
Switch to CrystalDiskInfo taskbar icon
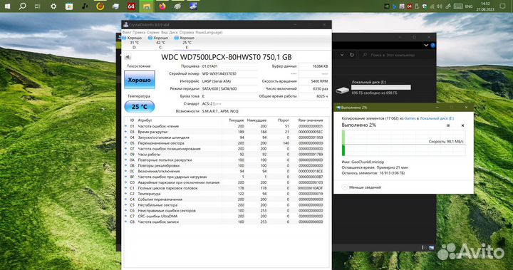(x=193, y=6)
